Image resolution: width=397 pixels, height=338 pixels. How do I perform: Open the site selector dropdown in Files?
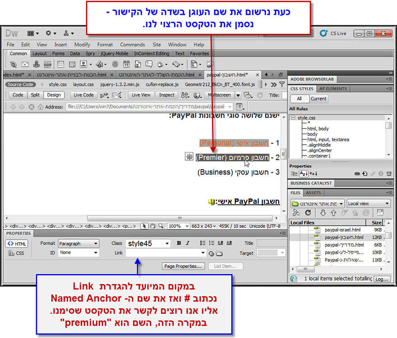[318, 204]
